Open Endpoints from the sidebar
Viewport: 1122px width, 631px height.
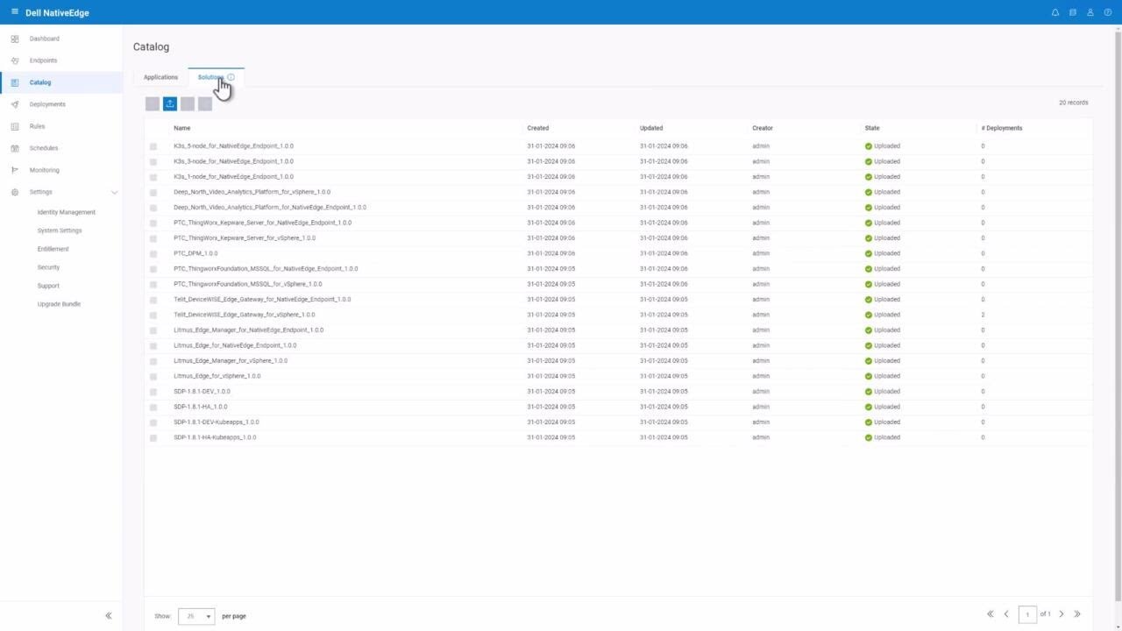point(43,60)
